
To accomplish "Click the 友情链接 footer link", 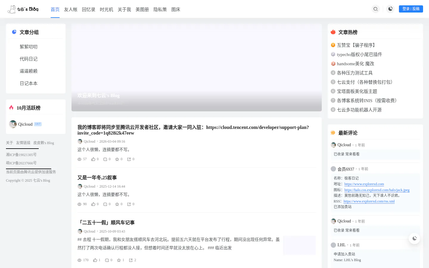I will coord(23,143).
